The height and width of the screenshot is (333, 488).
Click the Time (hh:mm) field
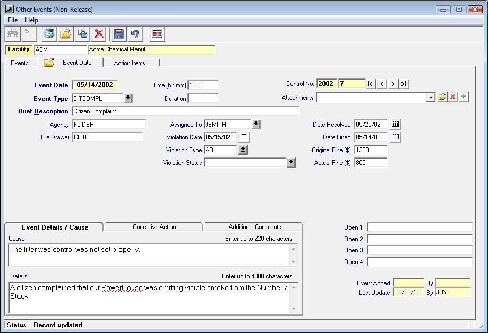(203, 85)
